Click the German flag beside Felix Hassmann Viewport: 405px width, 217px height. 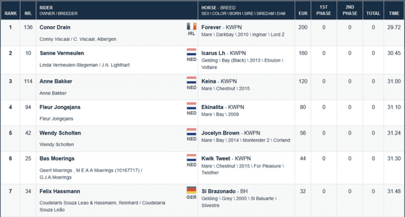[191, 190]
